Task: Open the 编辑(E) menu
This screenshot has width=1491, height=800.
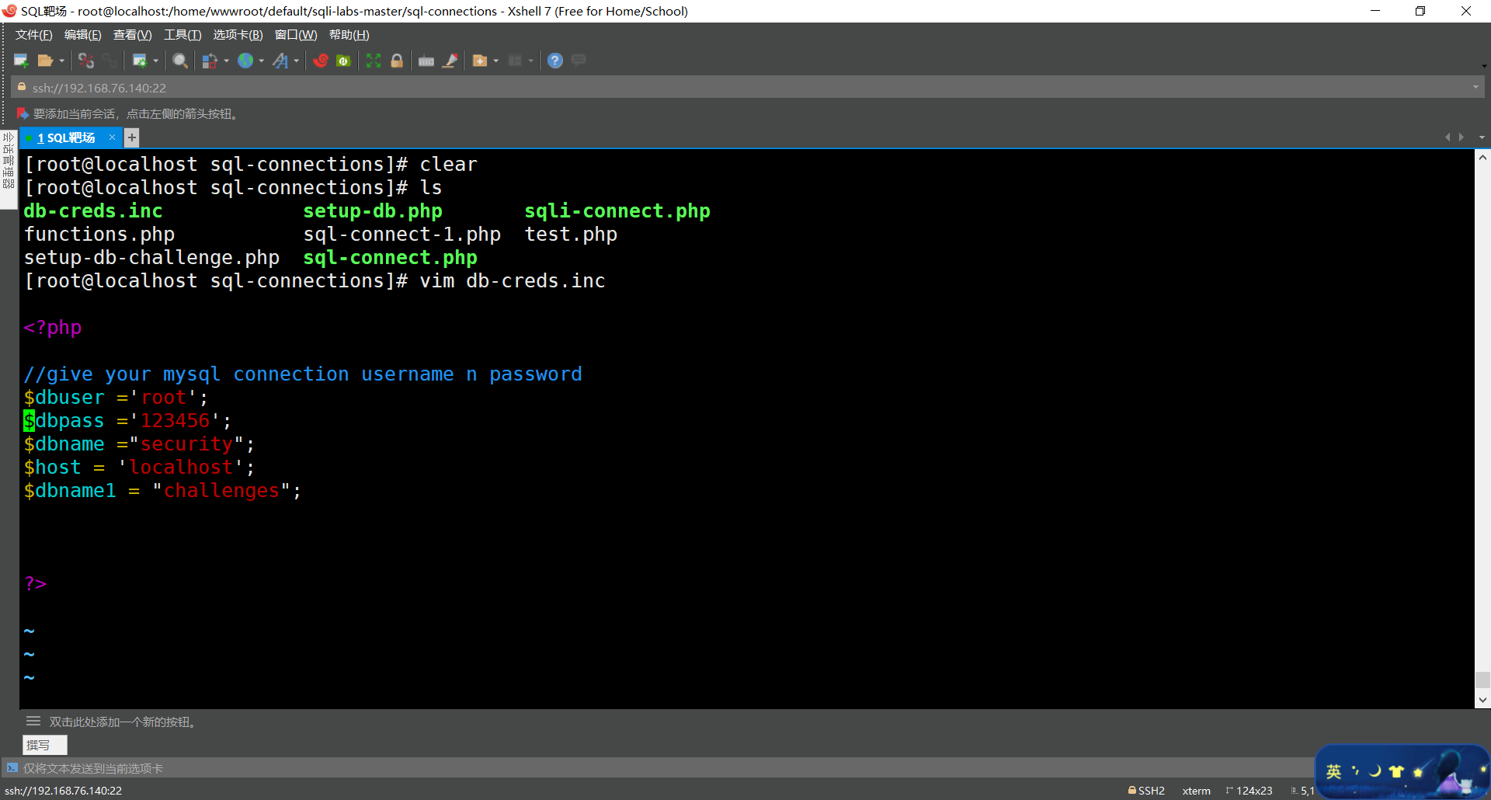Action: (x=82, y=35)
